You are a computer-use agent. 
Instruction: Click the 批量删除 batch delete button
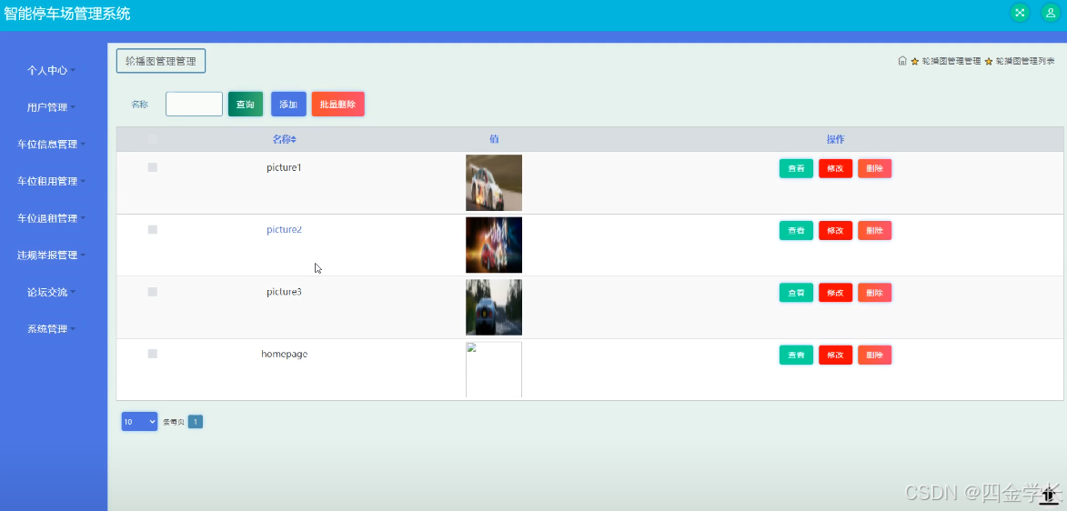pos(338,104)
